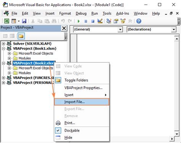181x143 pixels.
Task: Click code window scroll down arrow
Action: tap(177, 134)
